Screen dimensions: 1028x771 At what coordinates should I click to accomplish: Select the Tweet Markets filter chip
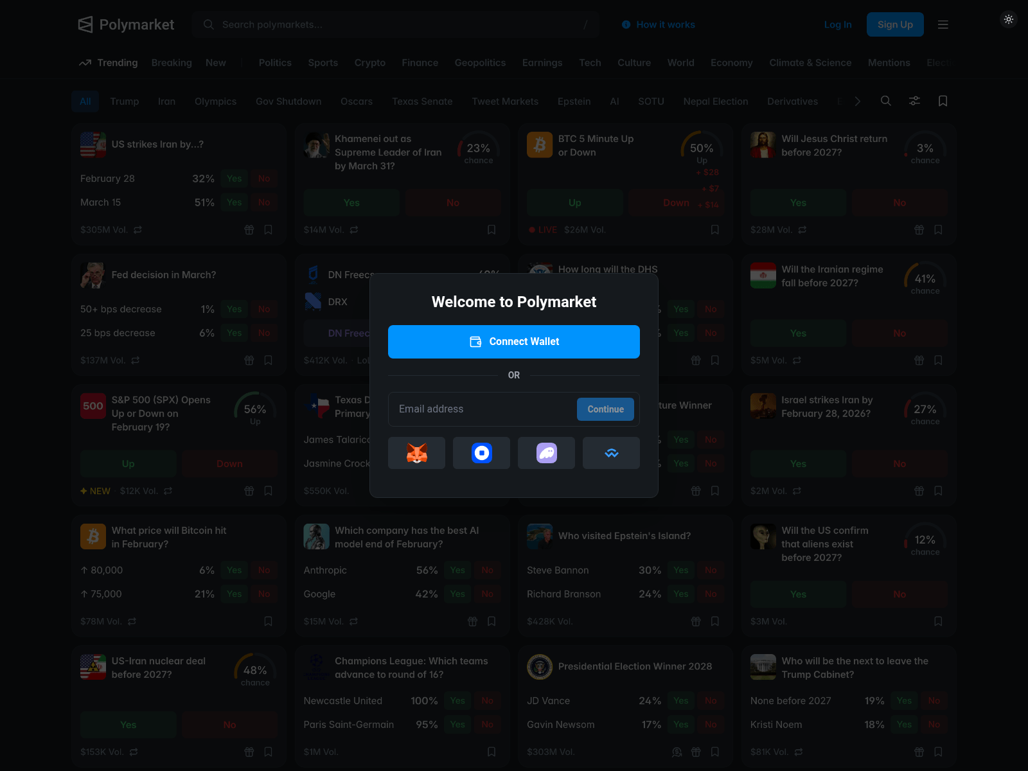(x=505, y=101)
